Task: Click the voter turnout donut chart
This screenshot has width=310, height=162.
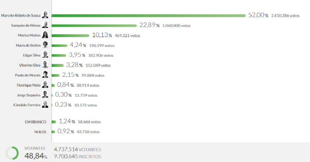Action: coord(12,152)
